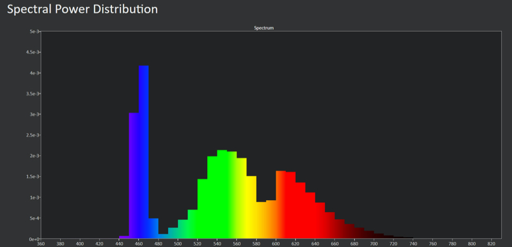
Task: Click the 600 x-axis tick label
Action: pyautogui.click(x=276, y=244)
